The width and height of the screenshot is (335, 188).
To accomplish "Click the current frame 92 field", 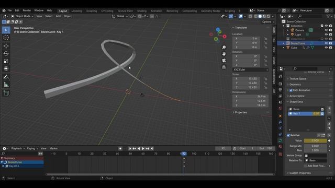I will coord(223,148).
